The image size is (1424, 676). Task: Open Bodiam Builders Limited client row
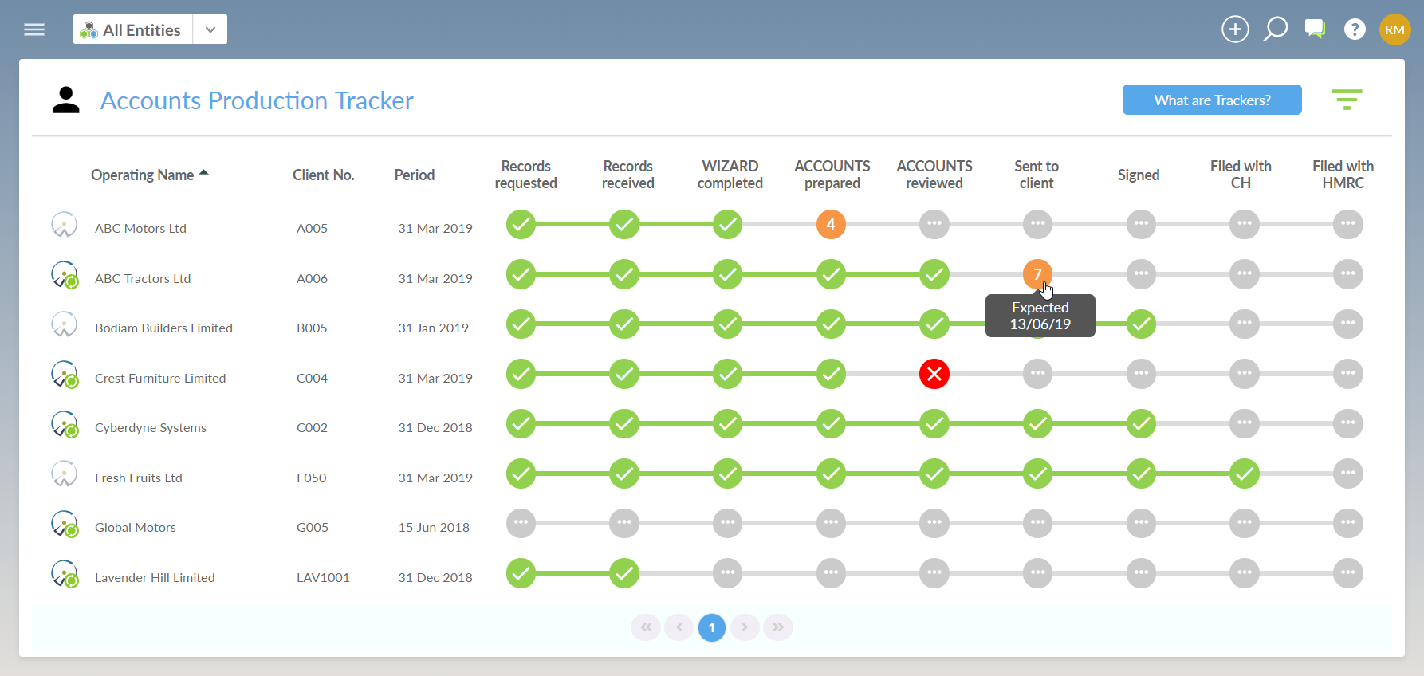(x=163, y=328)
